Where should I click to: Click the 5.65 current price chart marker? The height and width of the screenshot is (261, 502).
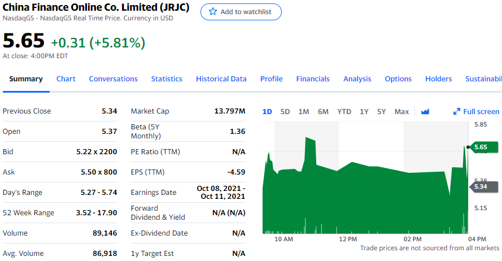pos(484,147)
